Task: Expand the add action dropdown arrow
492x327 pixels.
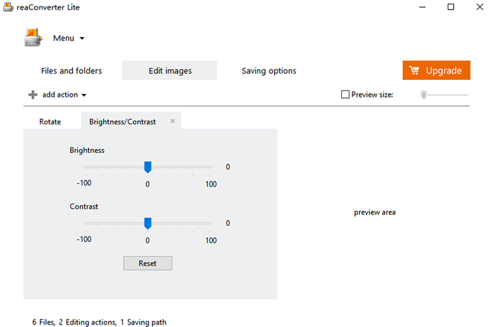Action: click(x=84, y=95)
